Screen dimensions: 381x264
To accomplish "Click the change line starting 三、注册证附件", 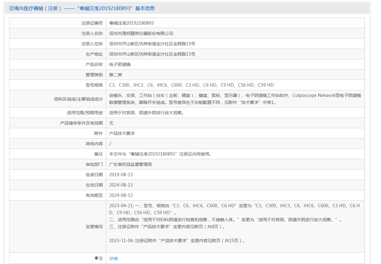I will click(x=168, y=227).
